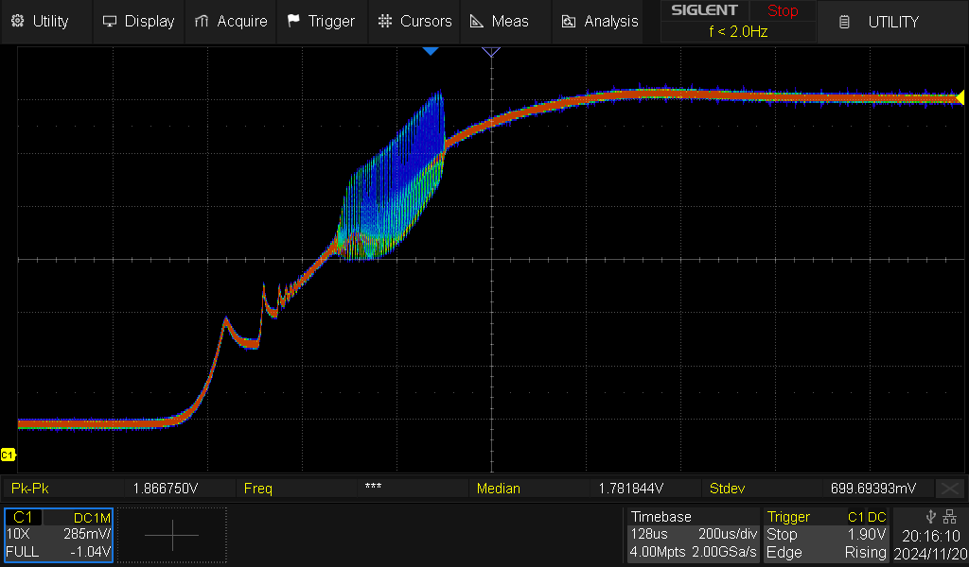The height and width of the screenshot is (567, 969).
Task: Open the Utility menu with gear icon
Action: 40,21
